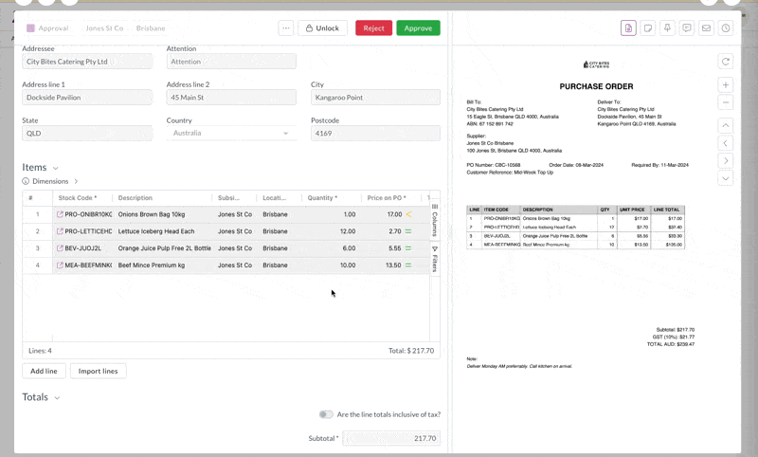
Task: Click the Approval breadcrumb tag
Action: click(x=48, y=28)
